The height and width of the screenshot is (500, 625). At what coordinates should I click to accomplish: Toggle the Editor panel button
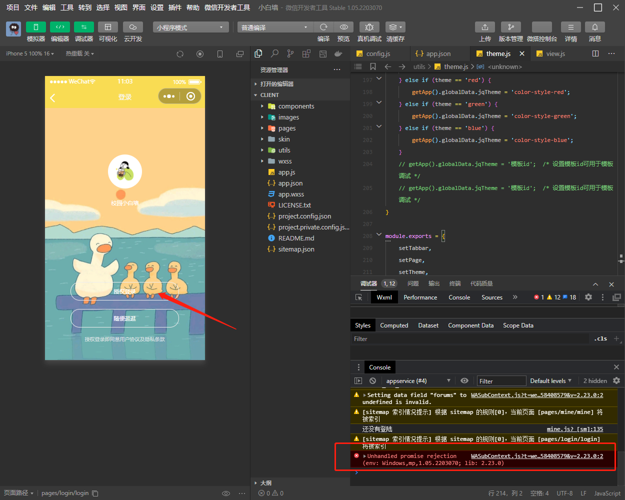coord(60,27)
